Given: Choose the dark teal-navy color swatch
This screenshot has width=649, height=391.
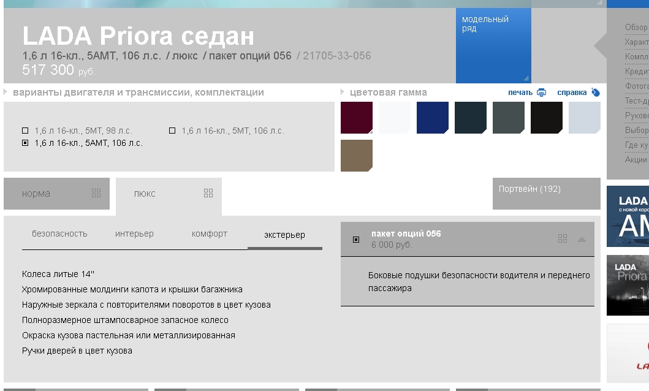Looking at the screenshot, I should (471, 118).
